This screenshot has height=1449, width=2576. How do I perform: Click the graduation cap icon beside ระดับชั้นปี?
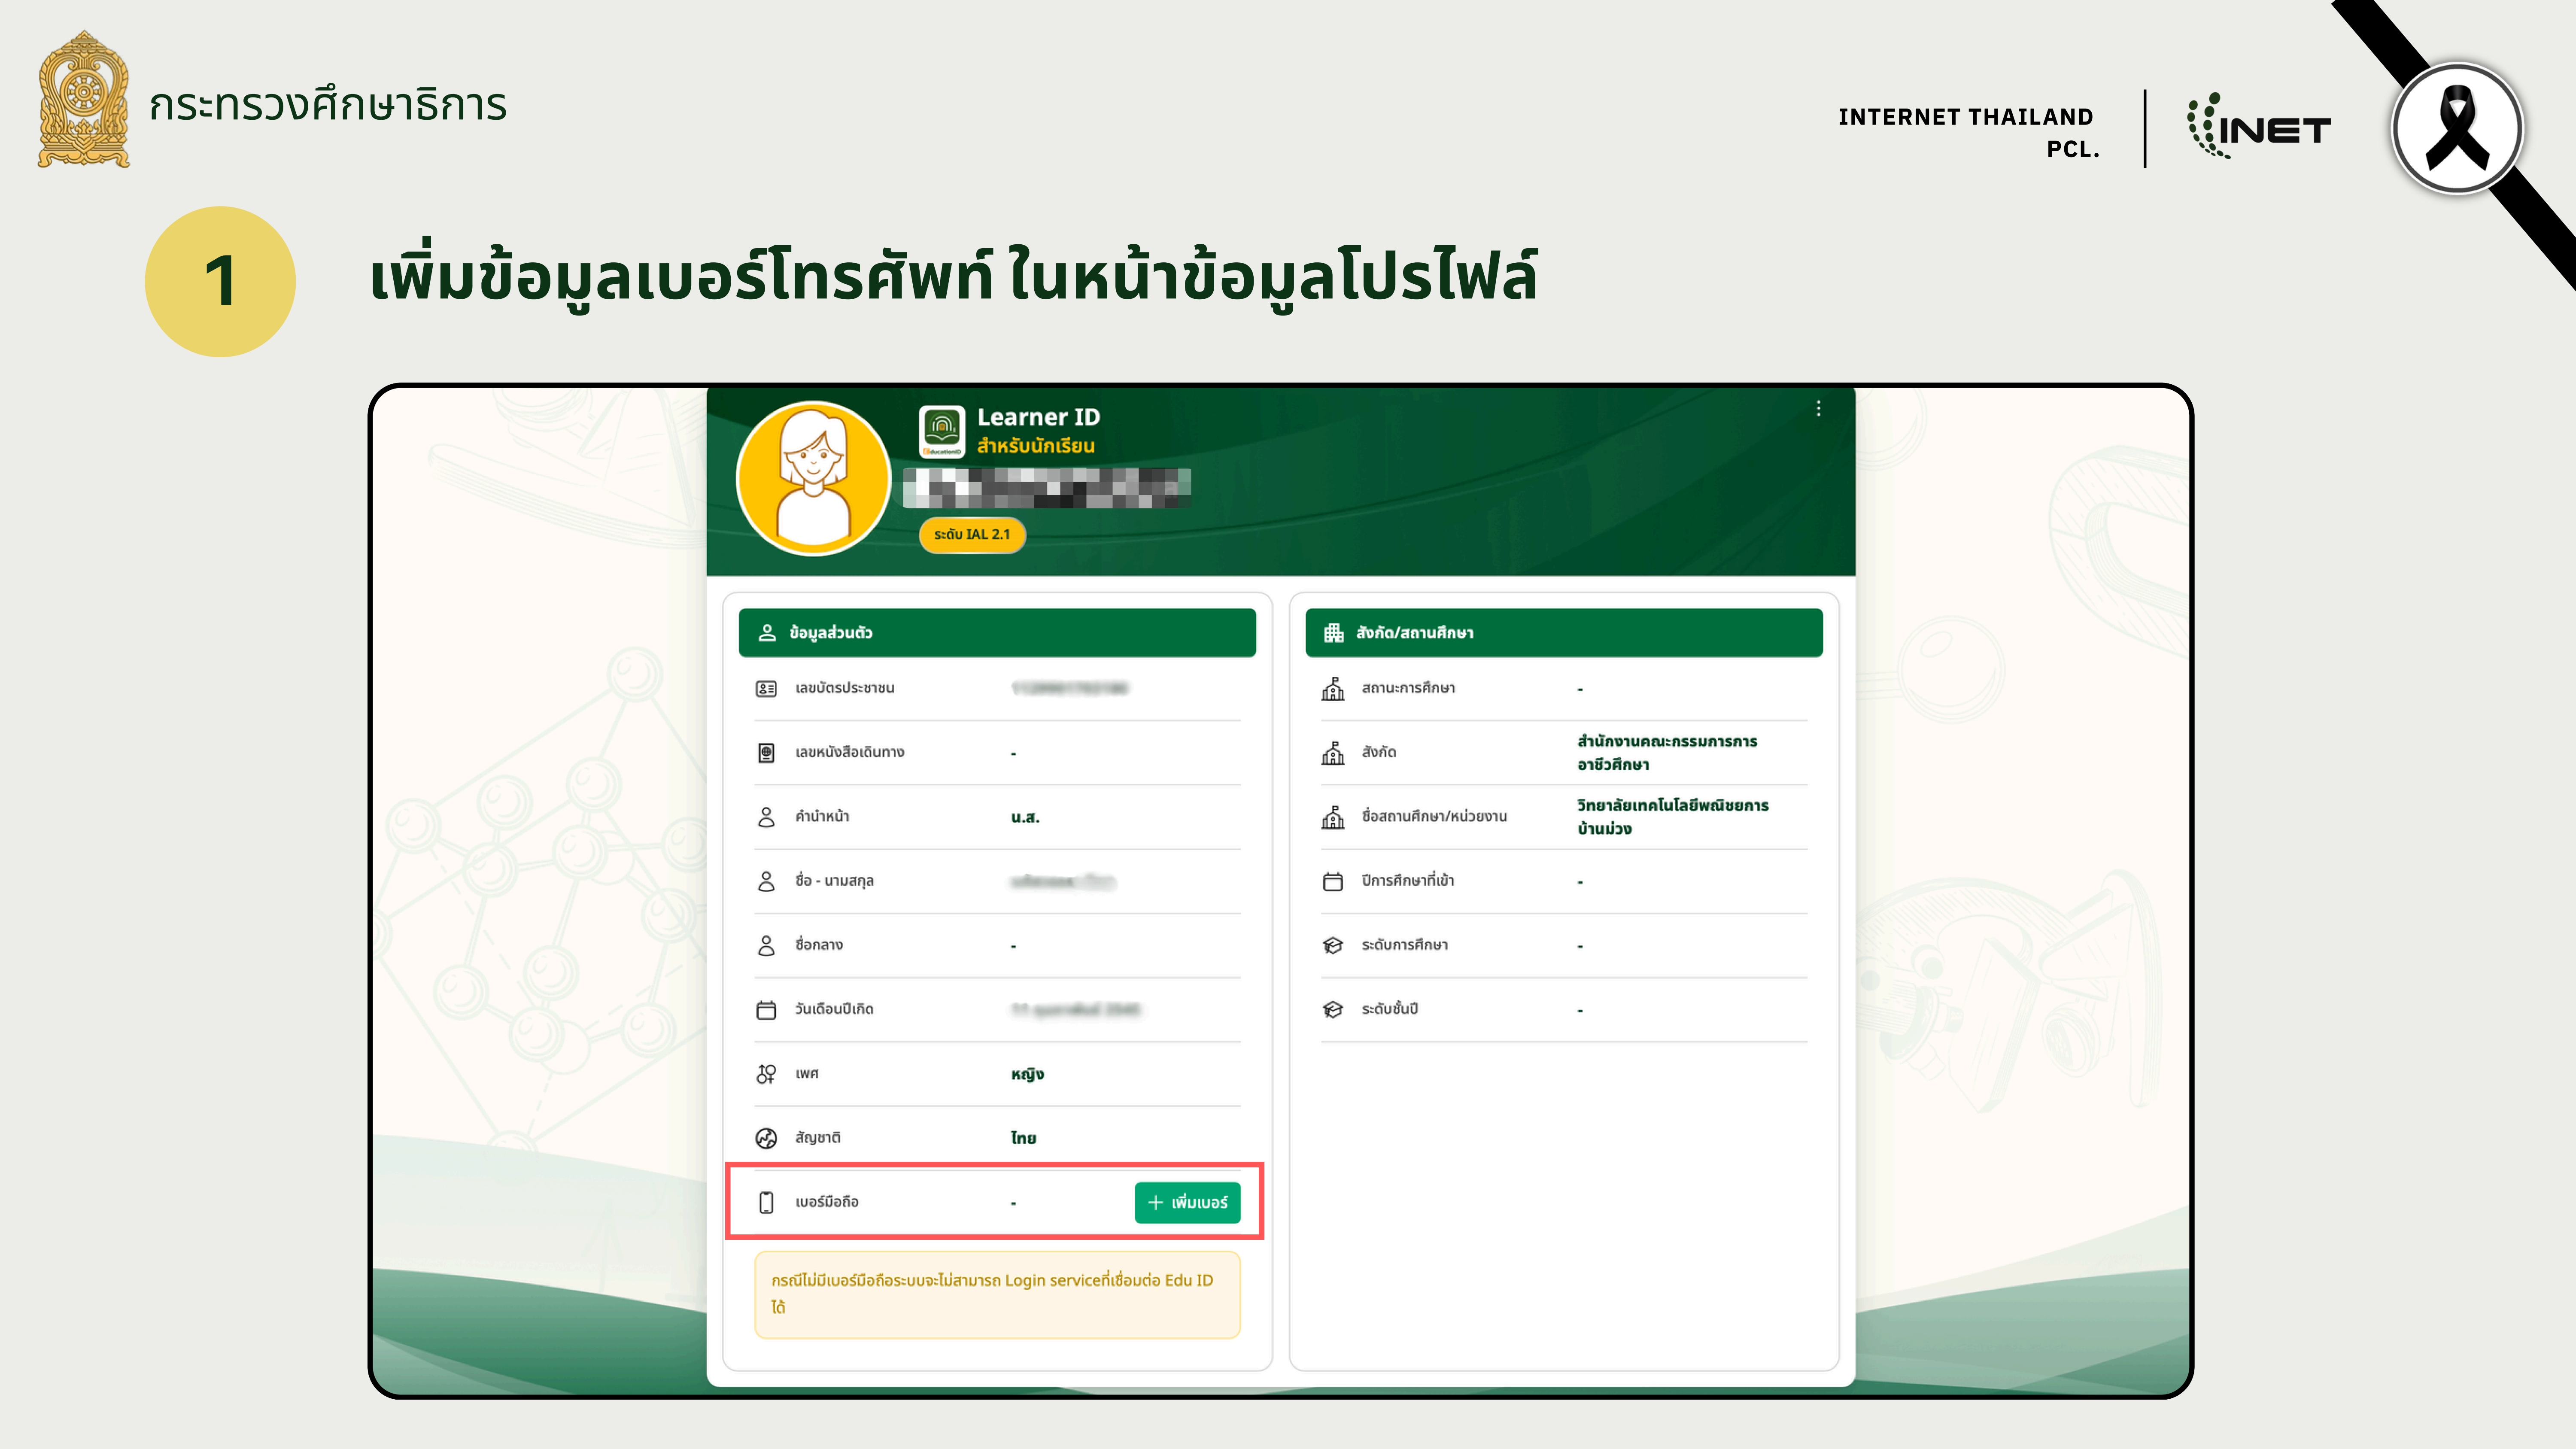(x=1333, y=1010)
